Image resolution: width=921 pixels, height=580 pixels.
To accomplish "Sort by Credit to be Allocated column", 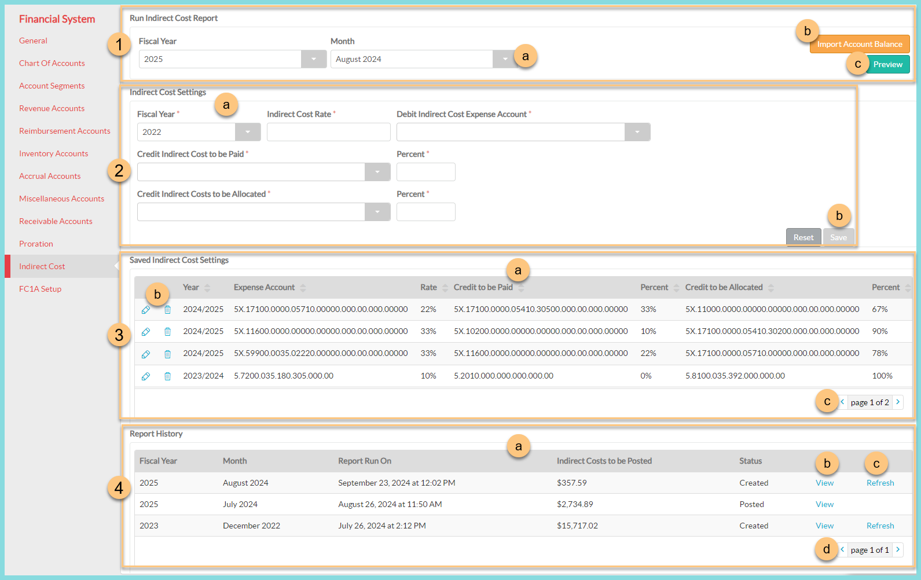I will click(x=770, y=288).
